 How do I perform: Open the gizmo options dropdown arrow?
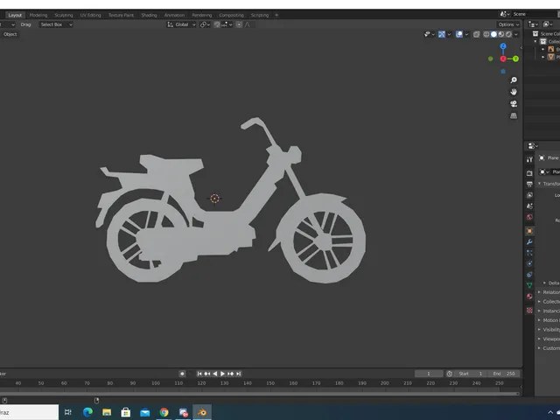point(449,34)
